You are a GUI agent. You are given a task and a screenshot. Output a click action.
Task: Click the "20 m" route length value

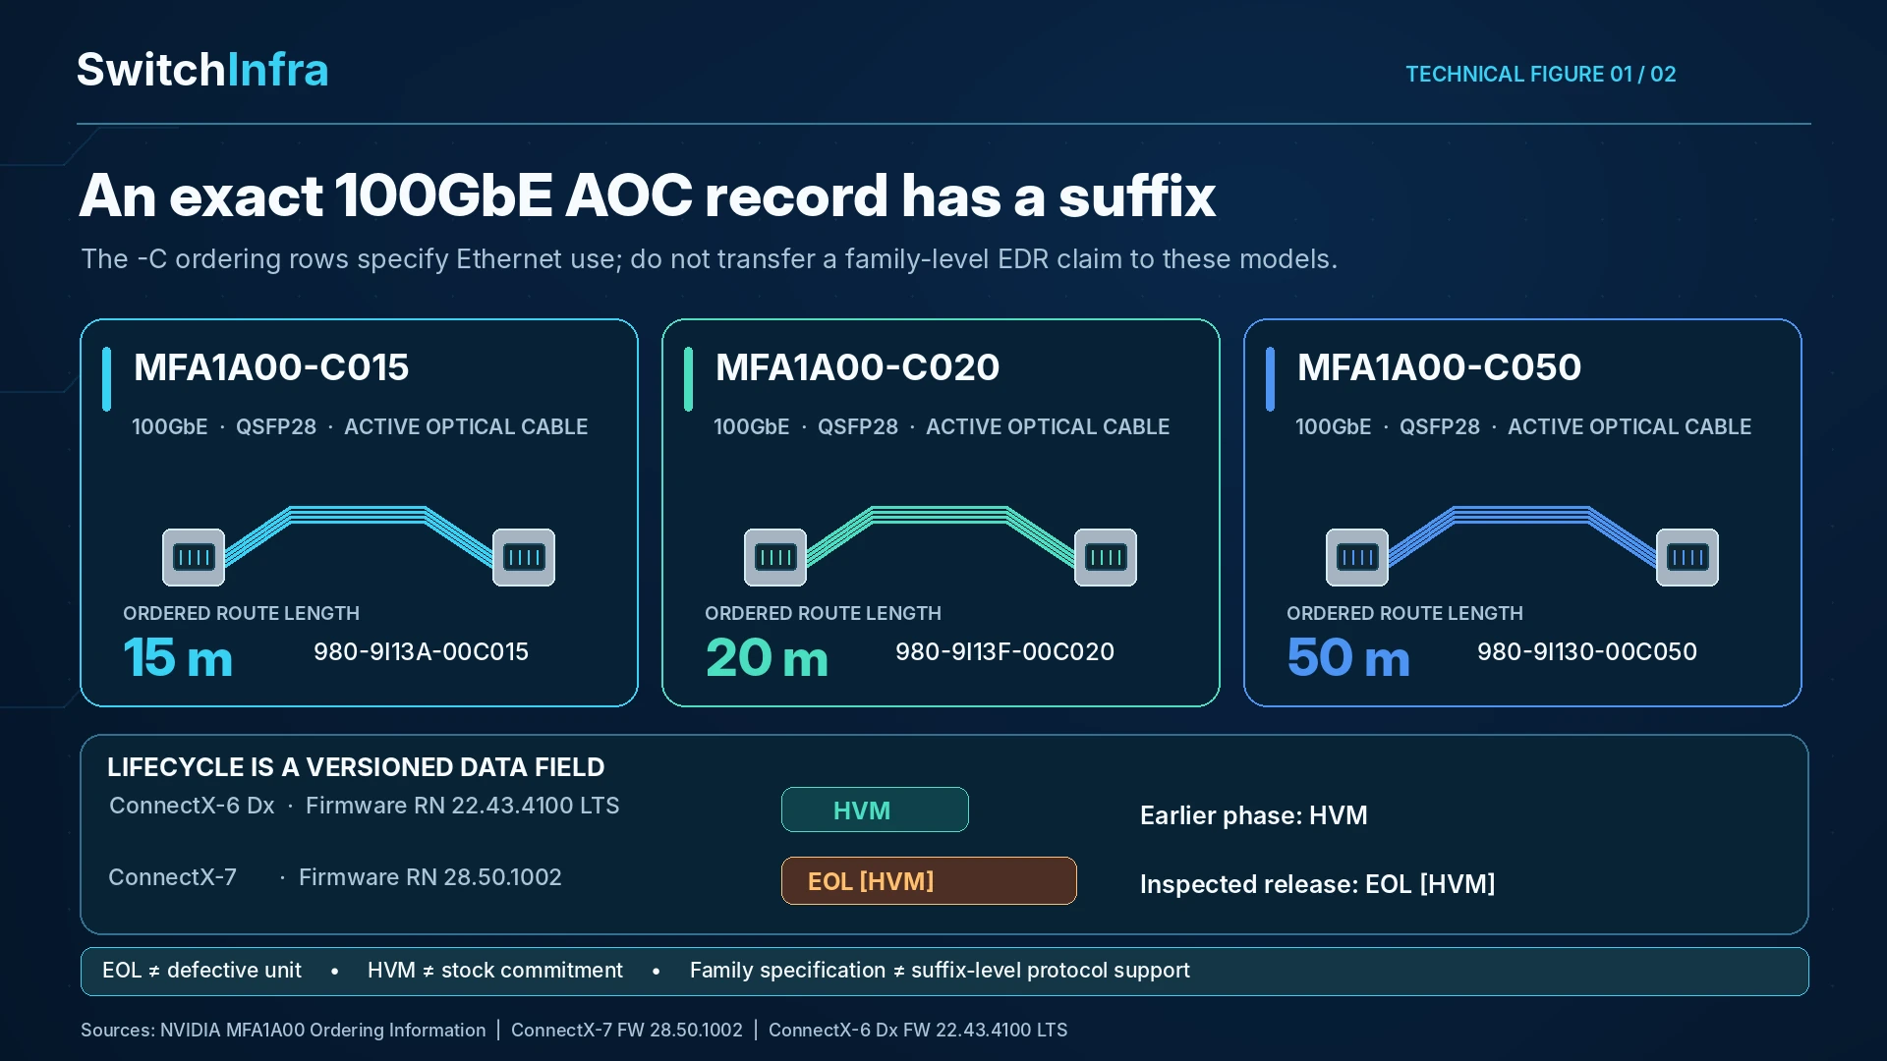pos(767,657)
